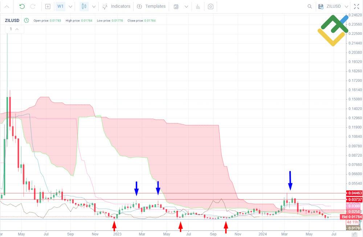
Task: Add a new chart with the plus icon
Action: [48, 6]
